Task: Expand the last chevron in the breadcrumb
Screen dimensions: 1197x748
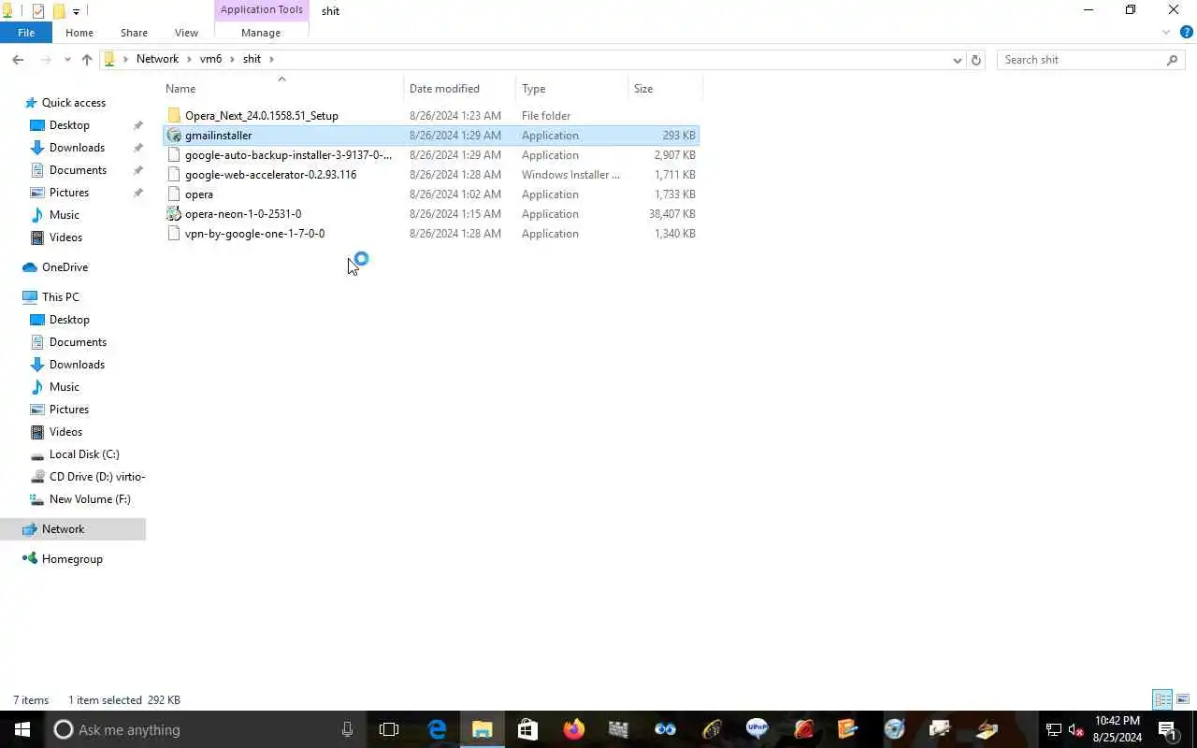Action: pos(271,59)
